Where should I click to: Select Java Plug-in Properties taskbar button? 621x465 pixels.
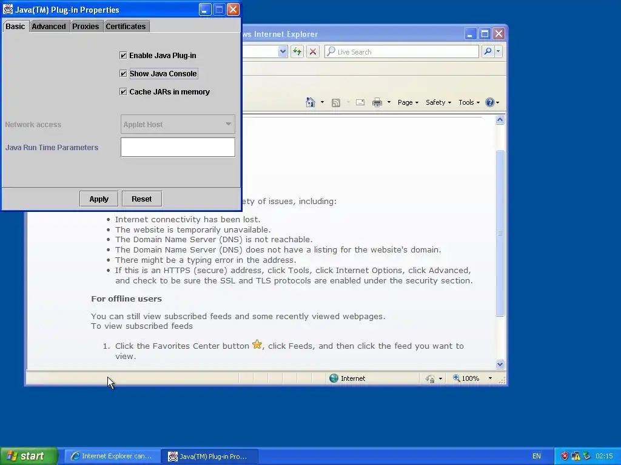coord(210,457)
